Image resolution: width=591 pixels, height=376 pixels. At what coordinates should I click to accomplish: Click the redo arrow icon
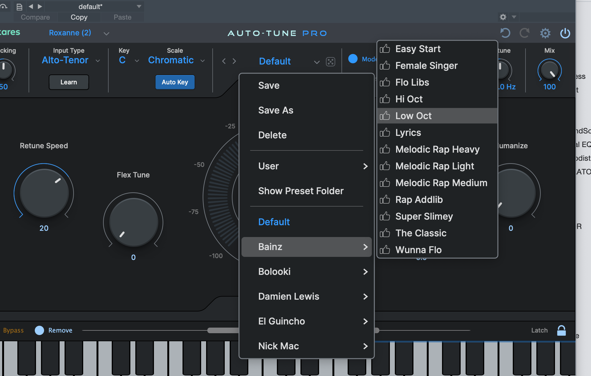(x=525, y=33)
